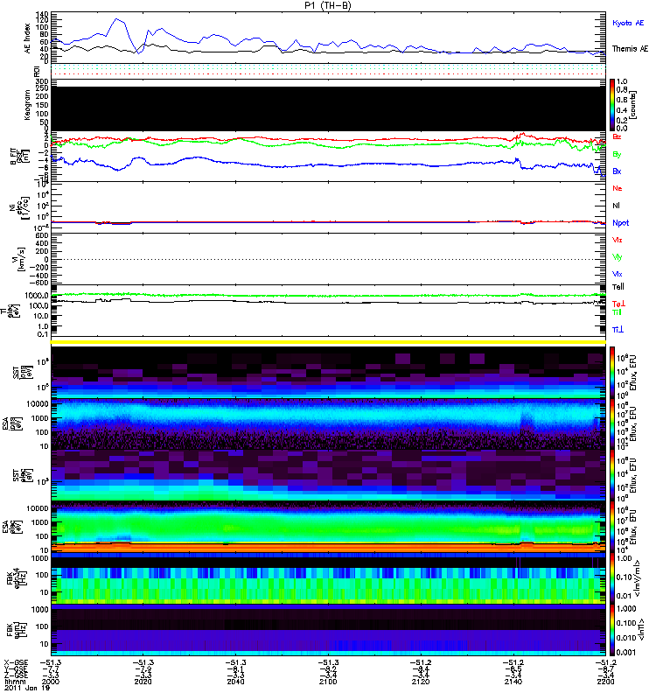The height and width of the screenshot is (700, 656).
Task: Click the Keogram counts color bar
Action: coord(612,105)
